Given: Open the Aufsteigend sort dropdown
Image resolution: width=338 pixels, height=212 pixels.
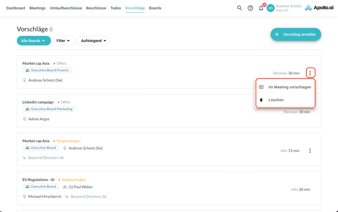Looking at the screenshot, I should pyautogui.click(x=93, y=41).
